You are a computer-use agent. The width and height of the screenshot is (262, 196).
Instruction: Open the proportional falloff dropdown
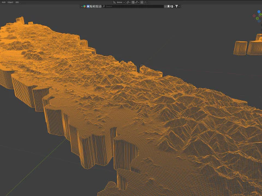(146, 2)
